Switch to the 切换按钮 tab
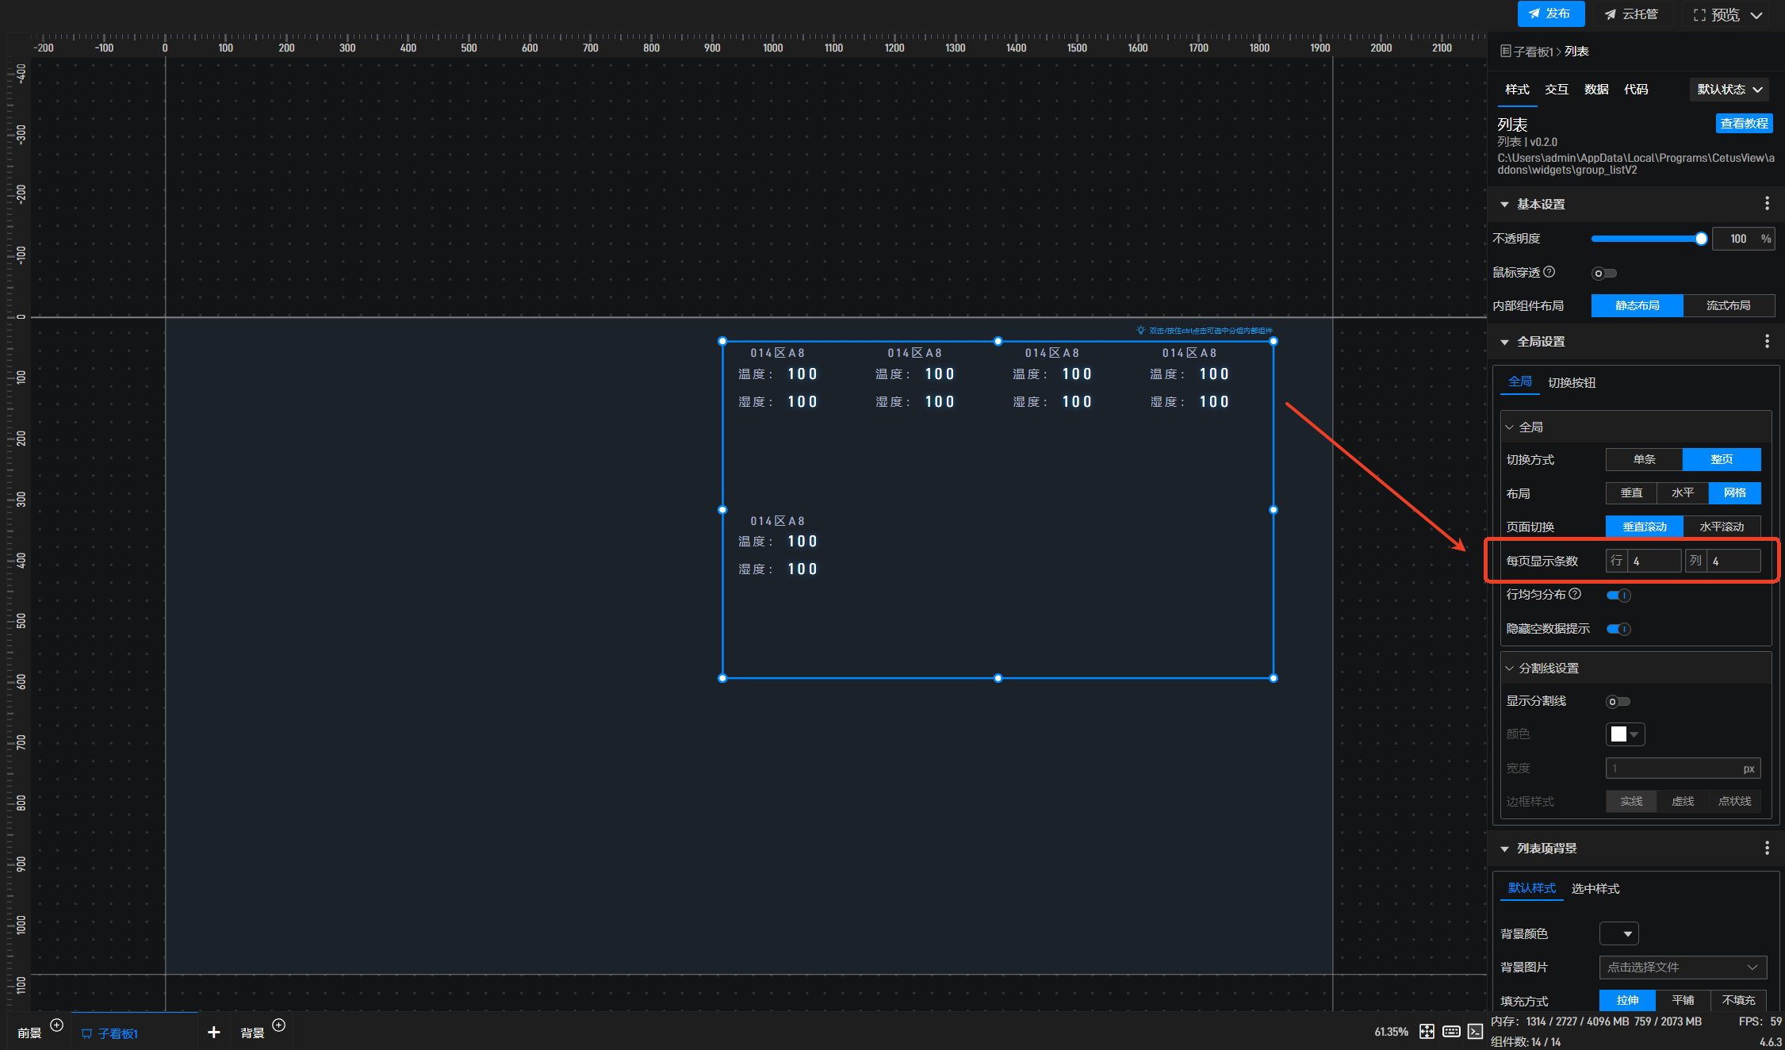1785x1050 pixels. pos(1571,382)
